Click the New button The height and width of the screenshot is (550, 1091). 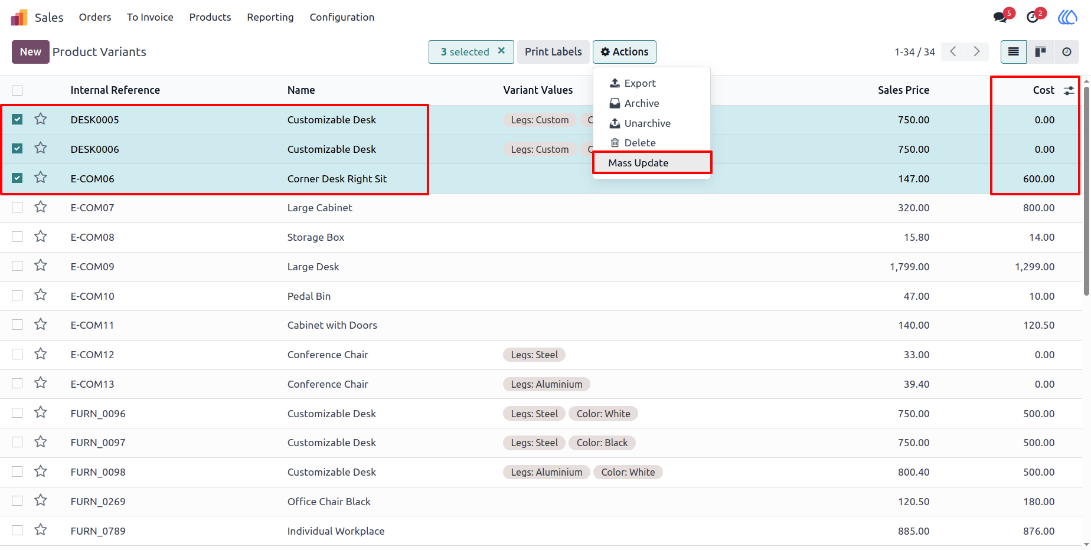(x=31, y=52)
